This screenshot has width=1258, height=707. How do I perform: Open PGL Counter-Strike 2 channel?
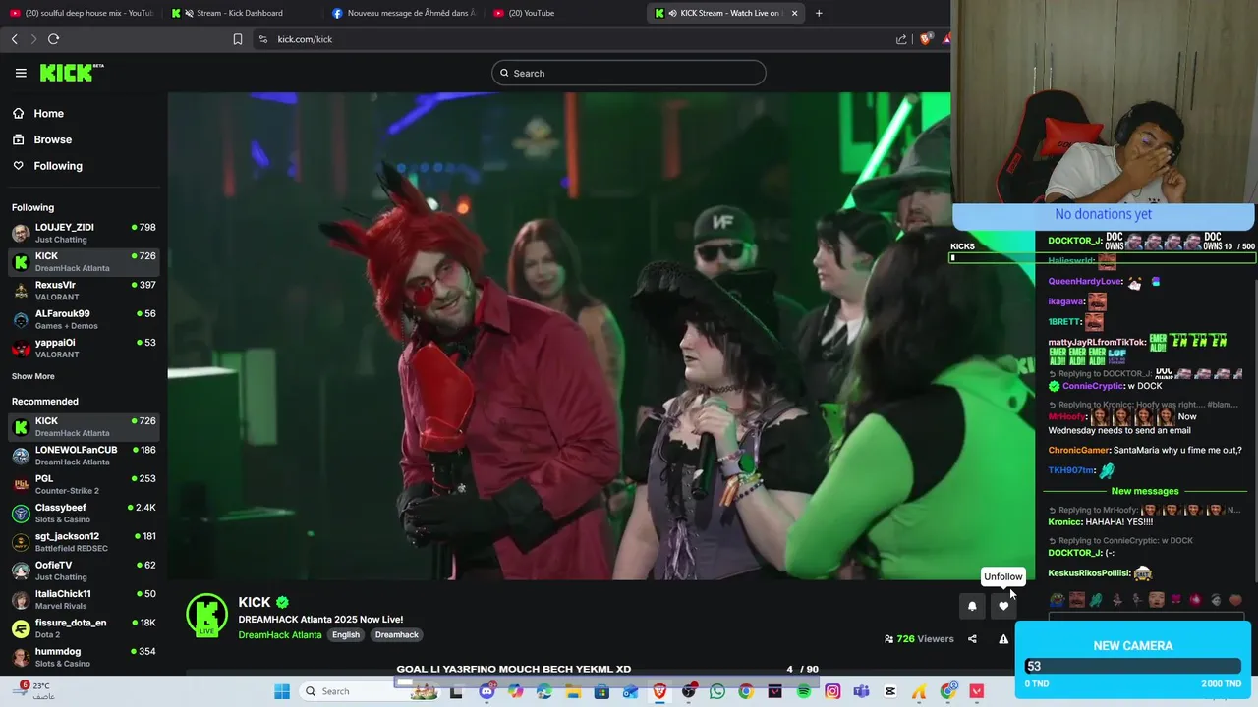(84, 484)
